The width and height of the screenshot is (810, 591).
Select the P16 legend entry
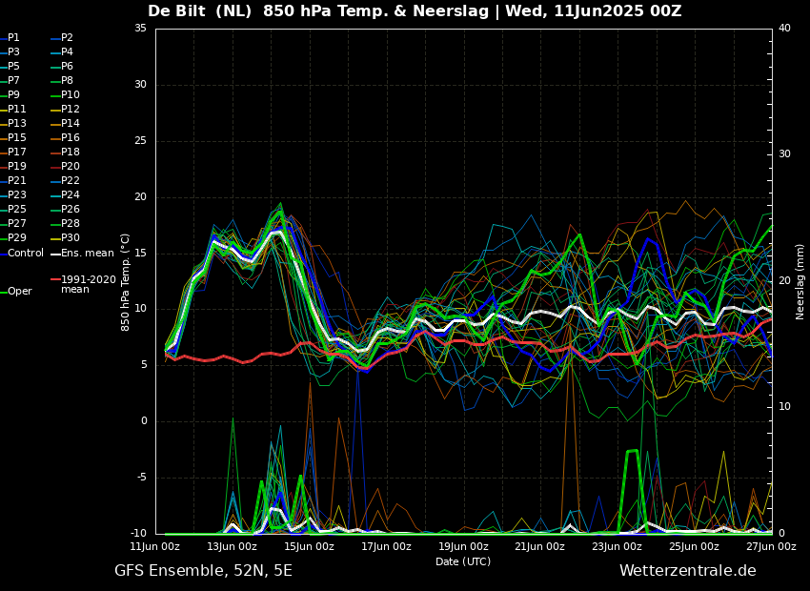pyautogui.click(x=71, y=138)
